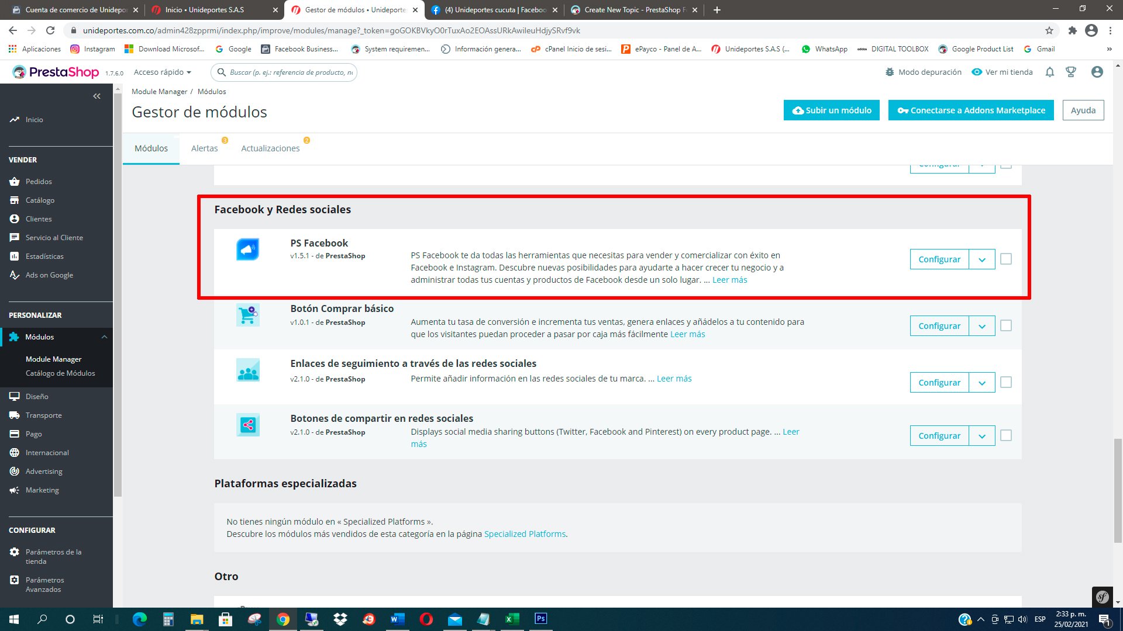Open the employee profile avatar icon
The image size is (1123, 631).
(x=1097, y=72)
